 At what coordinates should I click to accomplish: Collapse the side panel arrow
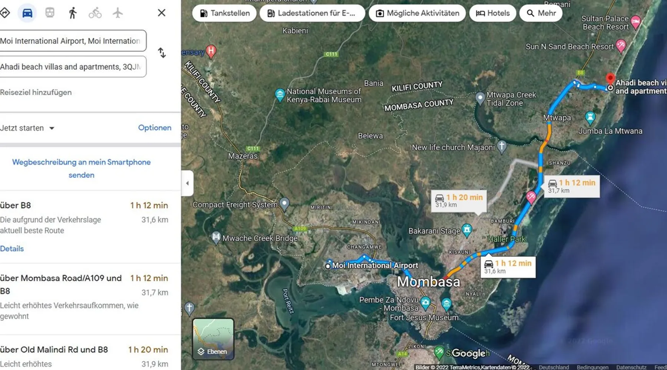tap(188, 183)
